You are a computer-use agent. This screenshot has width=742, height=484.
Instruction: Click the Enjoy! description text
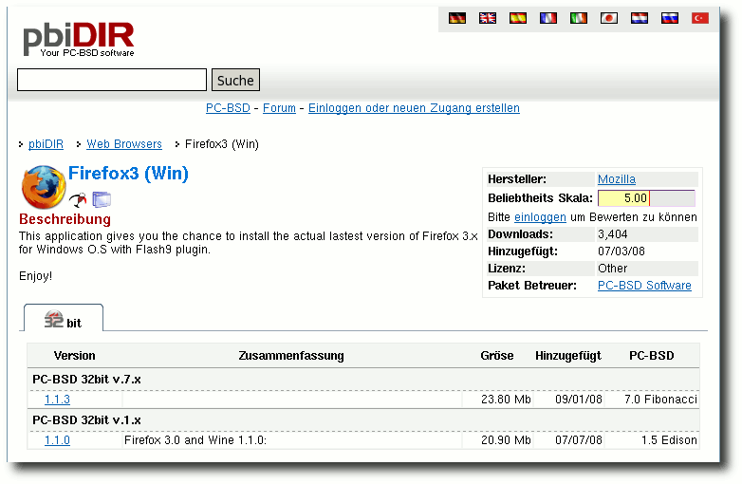point(35,276)
